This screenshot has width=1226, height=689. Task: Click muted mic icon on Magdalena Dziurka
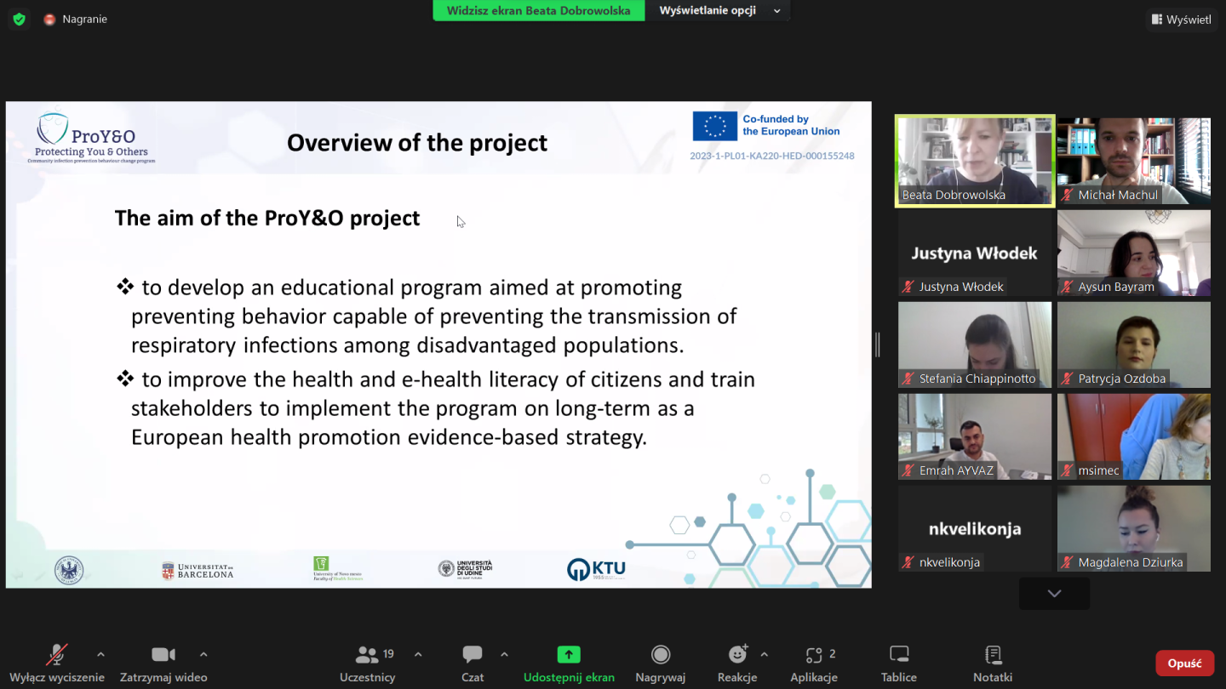(1068, 562)
